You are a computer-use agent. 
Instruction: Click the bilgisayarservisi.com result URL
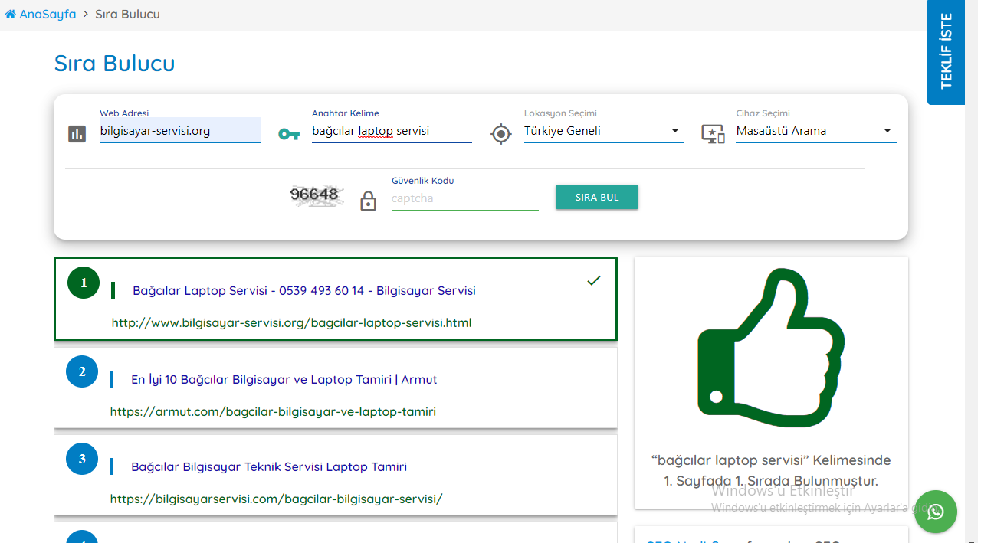click(277, 499)
